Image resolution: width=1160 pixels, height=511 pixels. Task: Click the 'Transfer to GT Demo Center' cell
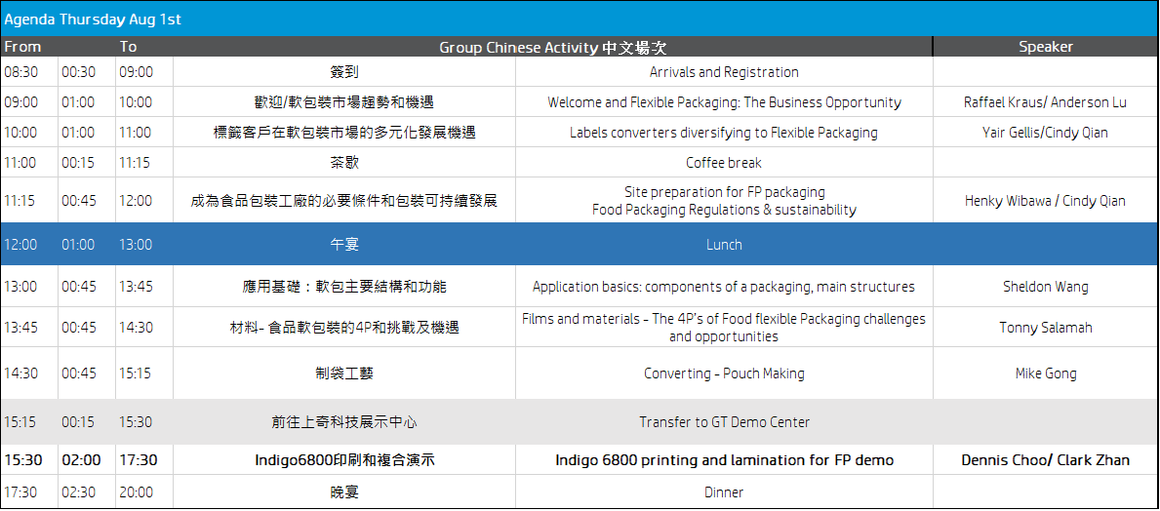pos(724,422)
